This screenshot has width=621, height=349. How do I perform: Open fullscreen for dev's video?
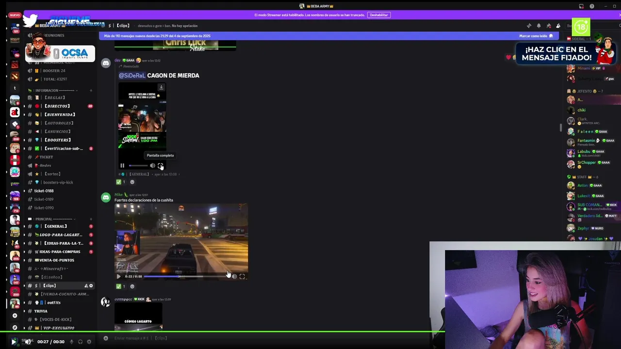pyautogui.click(x=161, y=166)
